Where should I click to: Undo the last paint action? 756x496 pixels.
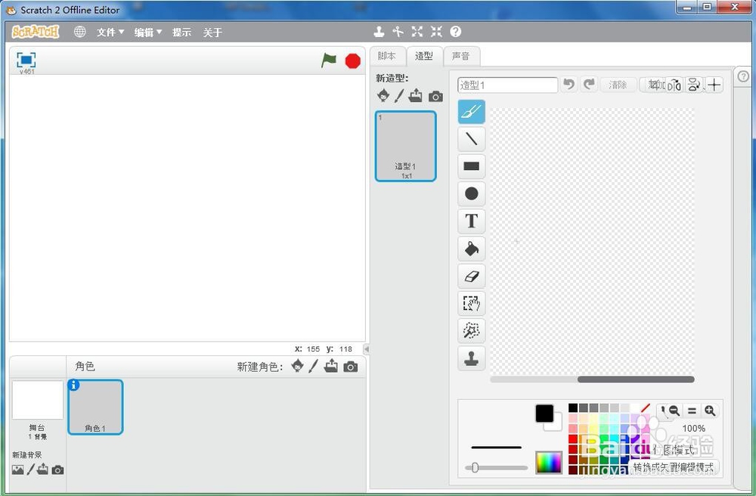[569, 85]
